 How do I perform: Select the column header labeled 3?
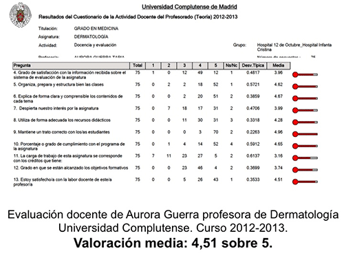point(184,65)
